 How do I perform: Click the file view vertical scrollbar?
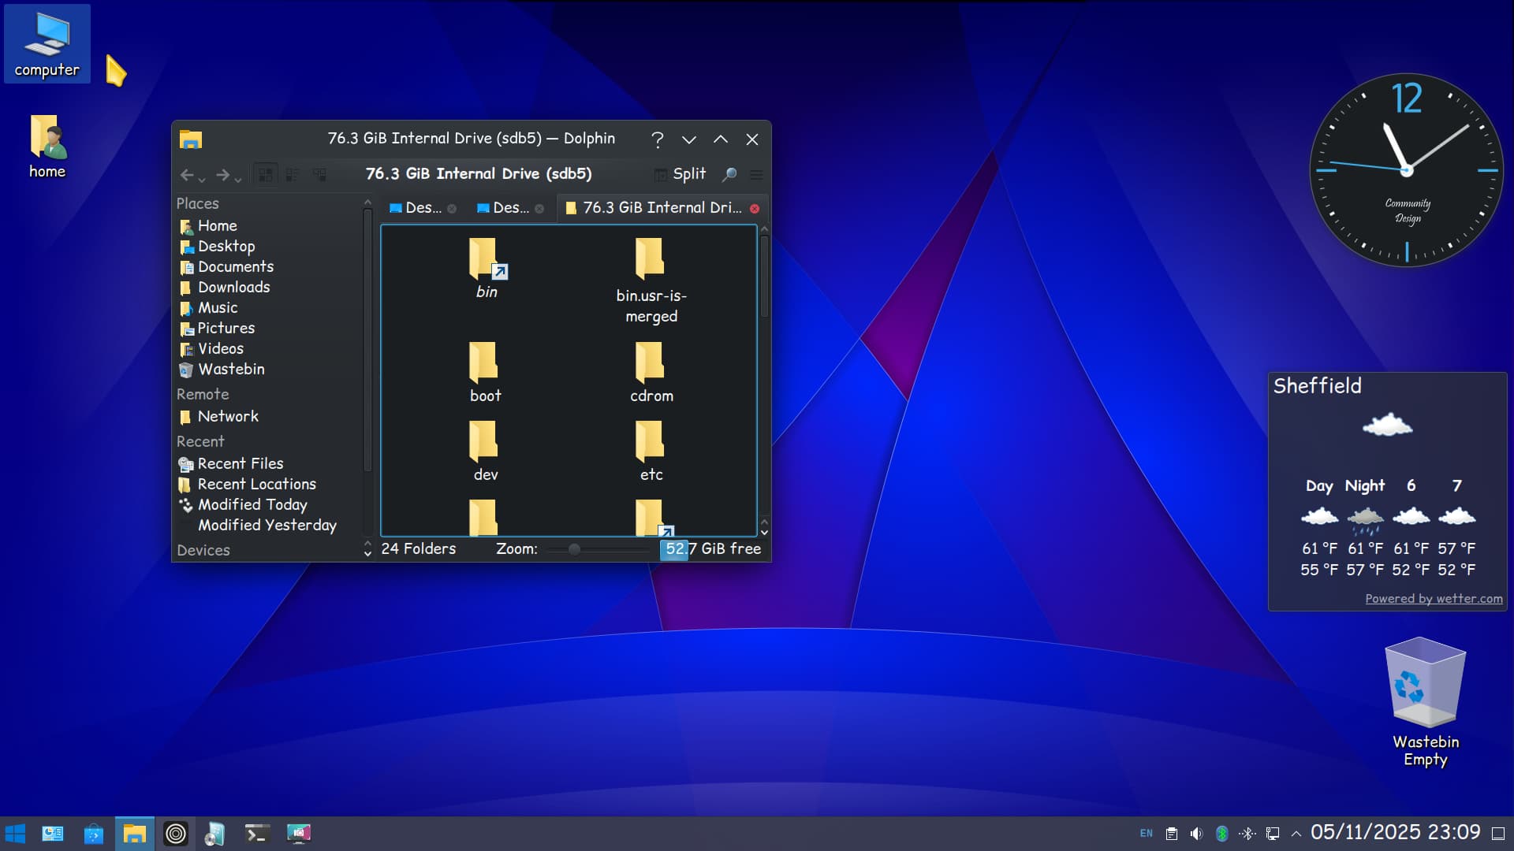[x=764, y=276]
